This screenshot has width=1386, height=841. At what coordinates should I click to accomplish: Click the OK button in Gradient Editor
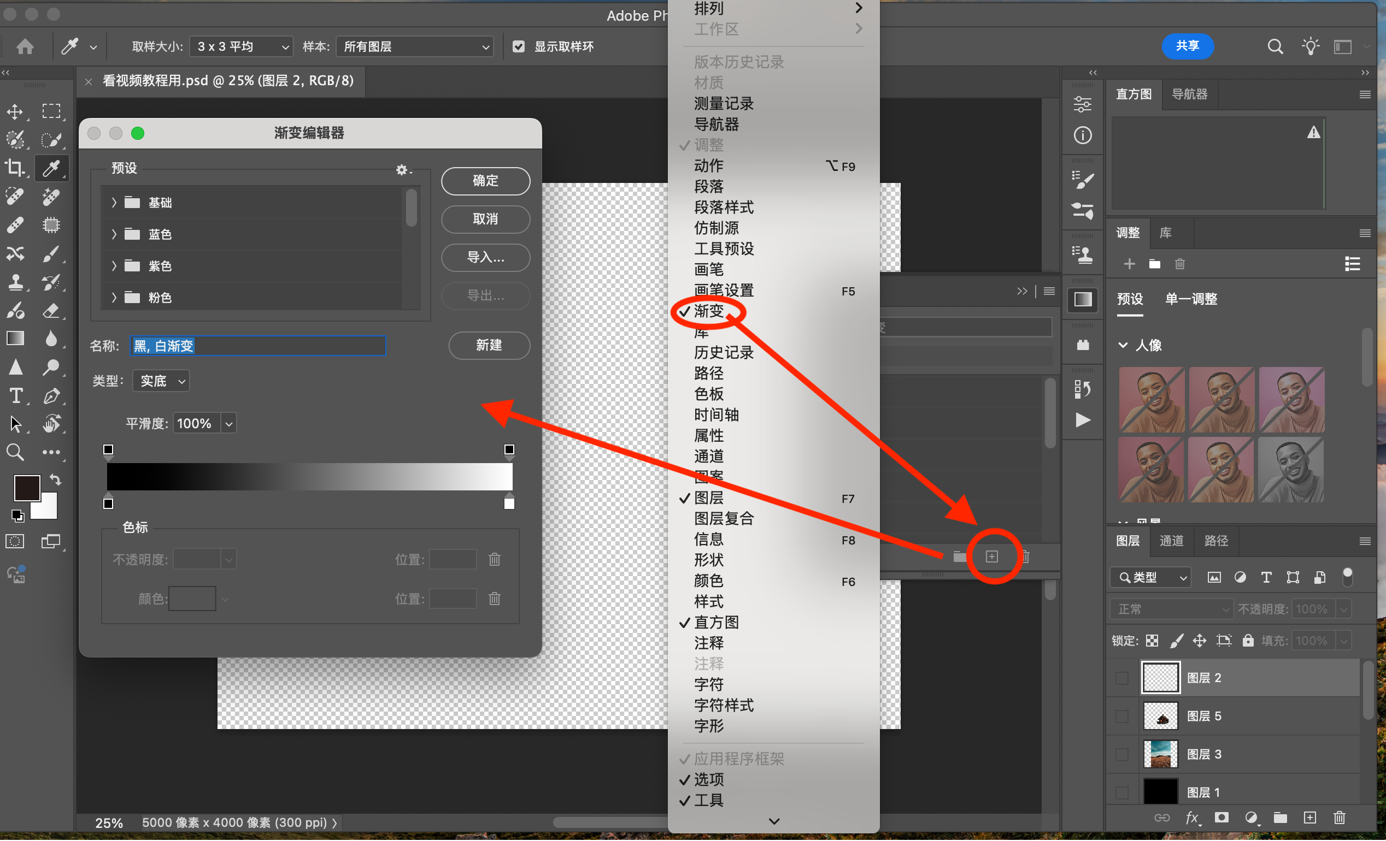[x=485, y=181]
